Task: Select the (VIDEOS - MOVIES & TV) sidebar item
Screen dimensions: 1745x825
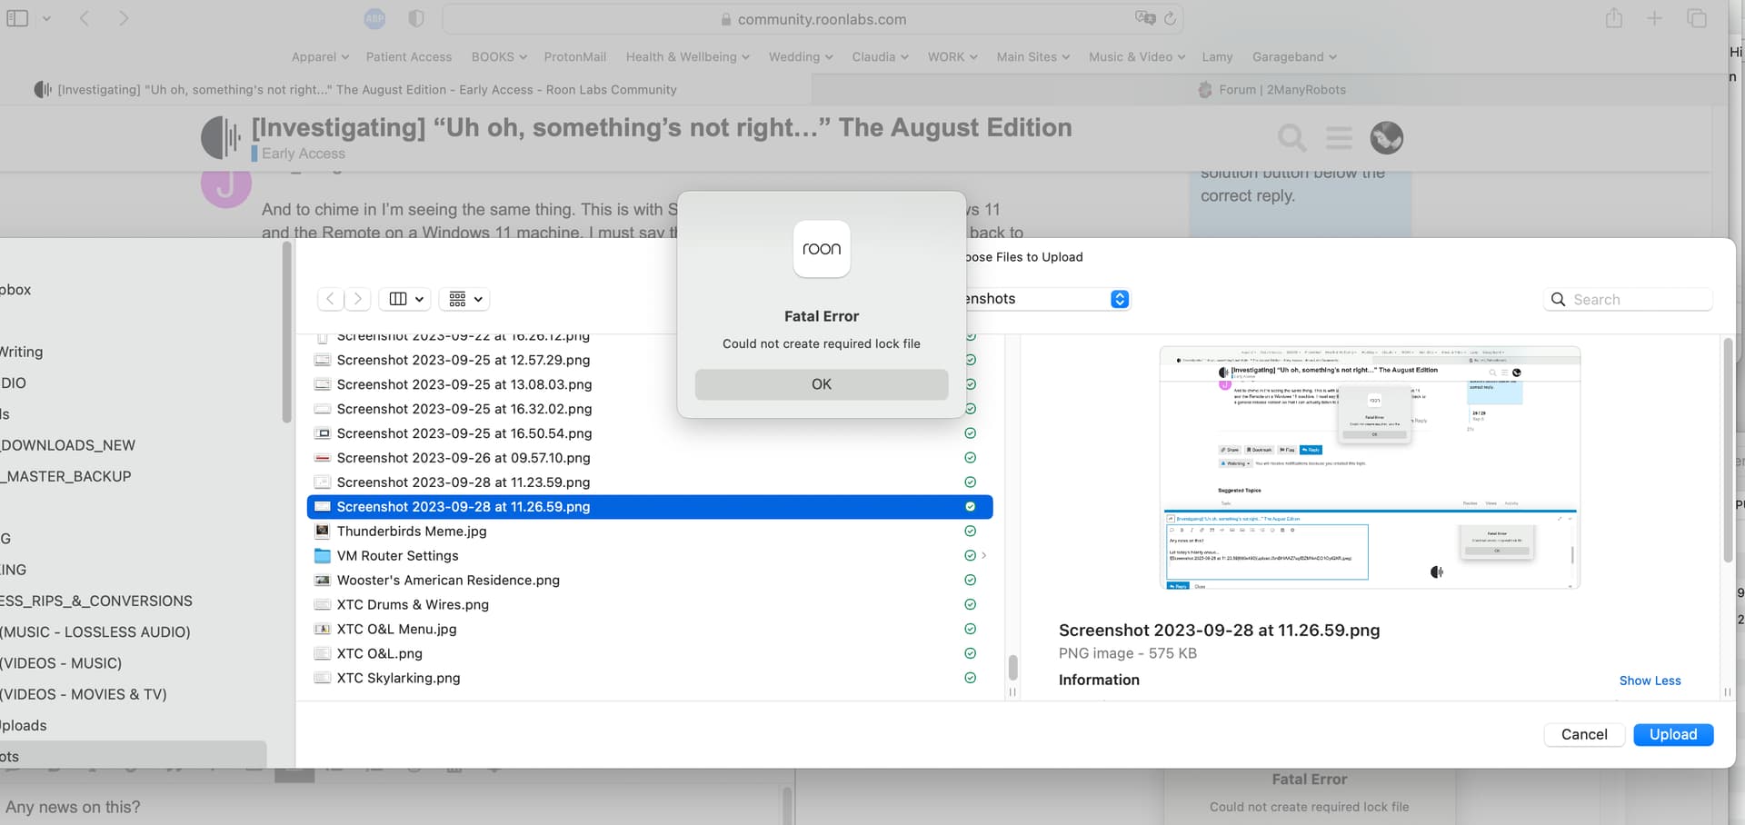Action: tap(84, 694)
